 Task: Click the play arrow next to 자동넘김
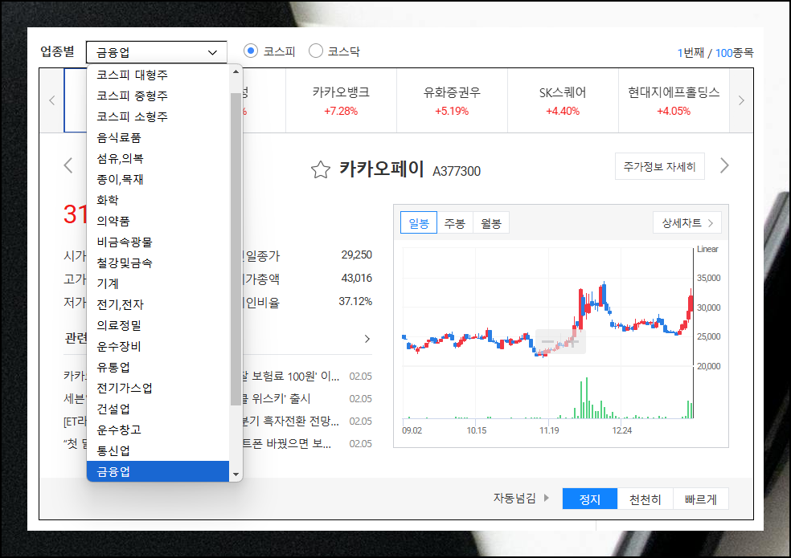[547, 498]
